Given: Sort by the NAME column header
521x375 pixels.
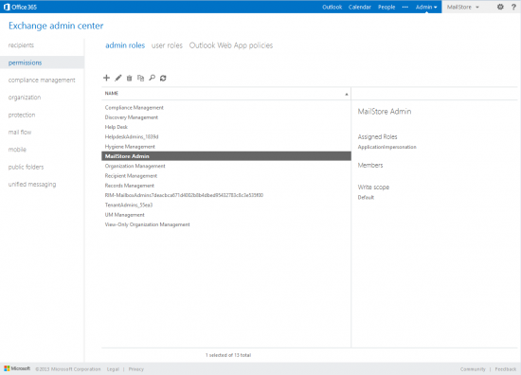Looking at the screenshot, I should (x=226, y=94).
